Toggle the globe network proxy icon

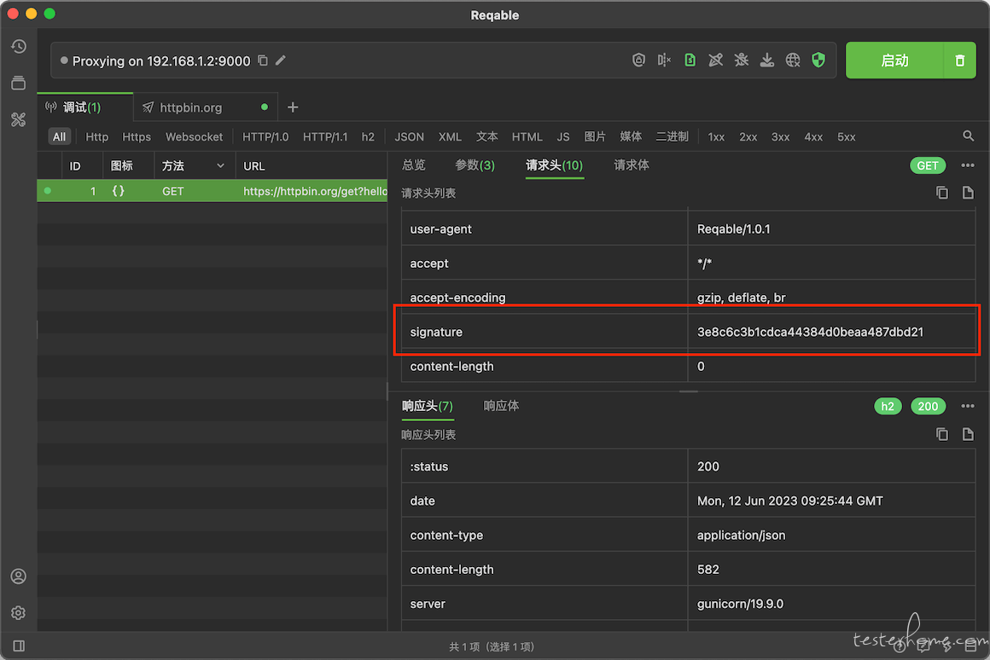[793, 60]
